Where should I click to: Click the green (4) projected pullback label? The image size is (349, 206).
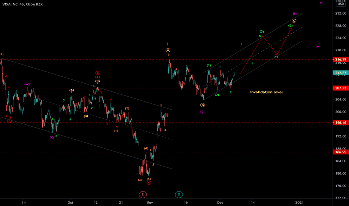(276, 57)
